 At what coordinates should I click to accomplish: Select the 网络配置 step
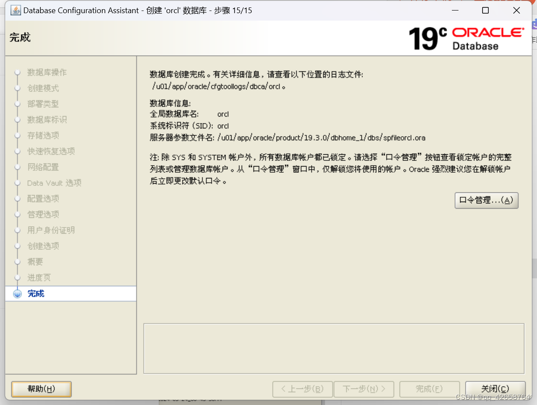[43, 167]
